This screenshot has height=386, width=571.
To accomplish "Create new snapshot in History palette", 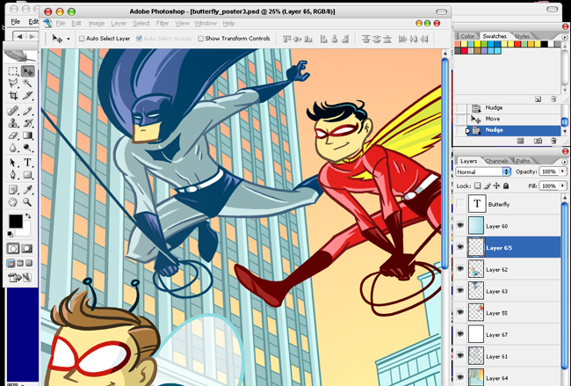I will click(x=538, y=141).
